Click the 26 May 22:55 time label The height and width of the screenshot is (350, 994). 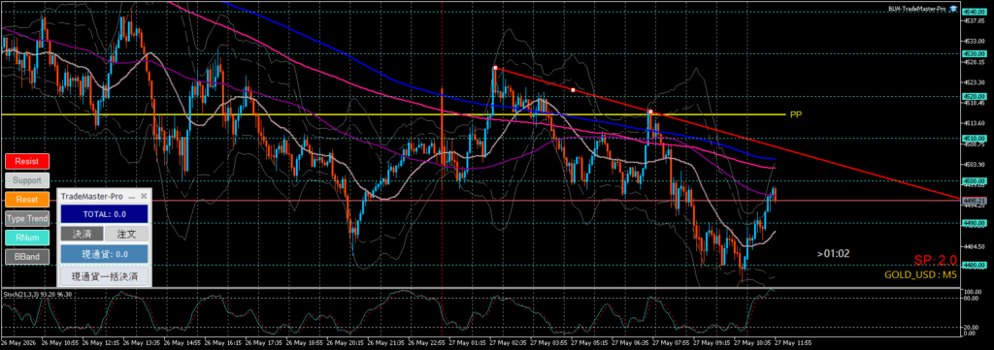(427, 344)
